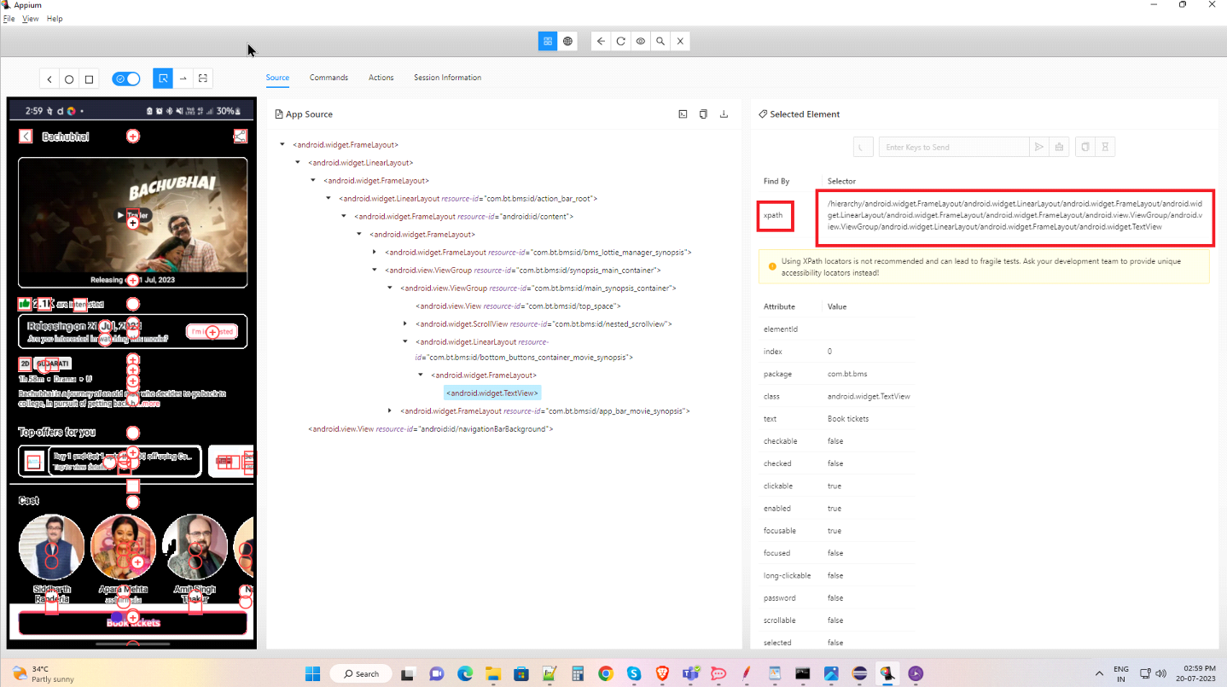Screen dimensions: 1227x687
Task: Open the Commands tab
Action: tap(329, 78)
